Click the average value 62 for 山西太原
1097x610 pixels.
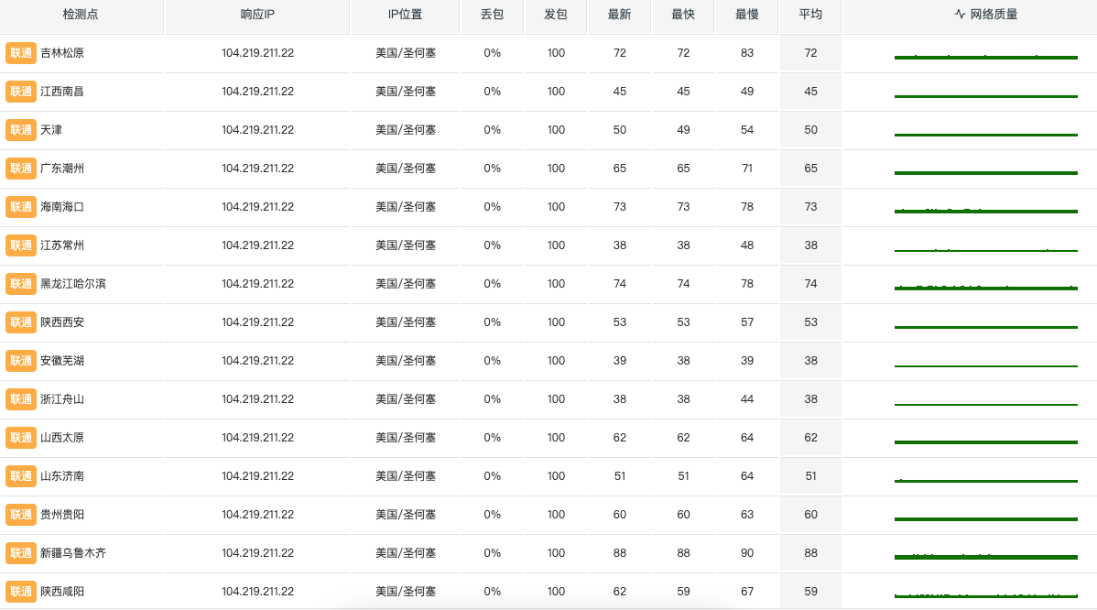[810, 438]
